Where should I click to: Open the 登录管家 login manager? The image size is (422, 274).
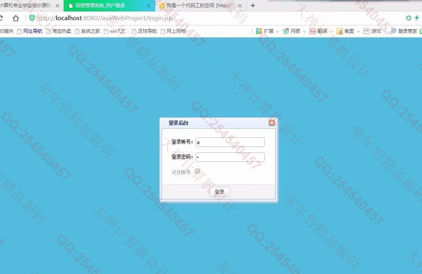404,31
